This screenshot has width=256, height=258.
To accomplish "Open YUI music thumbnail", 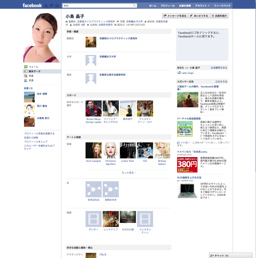I will coord(145,150).
